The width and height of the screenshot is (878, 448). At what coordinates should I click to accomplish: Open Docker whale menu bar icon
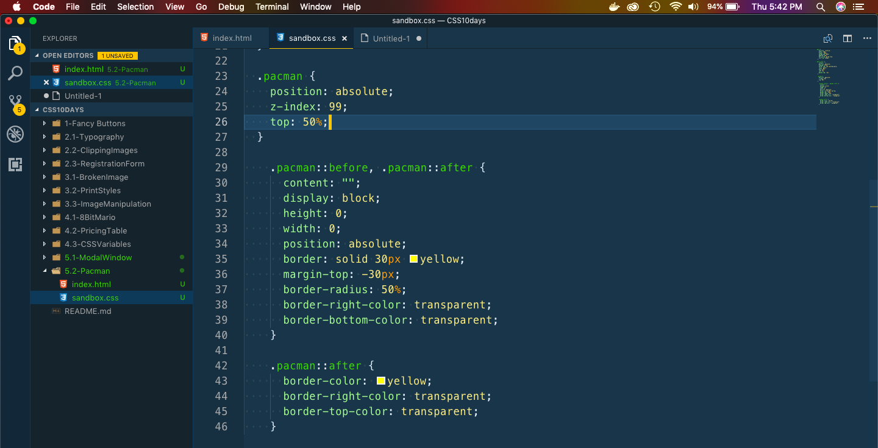(614, 7)
